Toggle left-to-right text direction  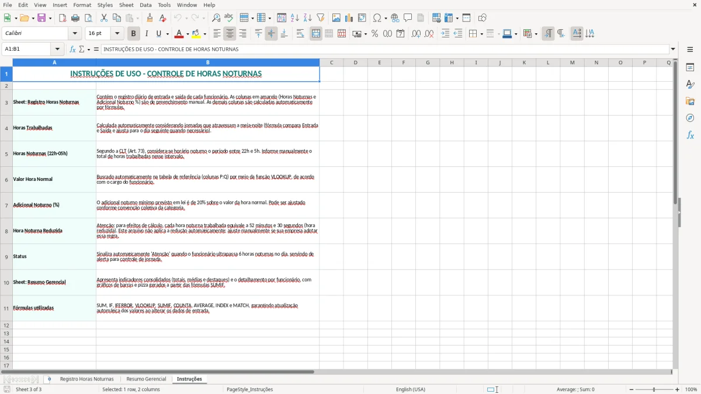pos(548,34)
